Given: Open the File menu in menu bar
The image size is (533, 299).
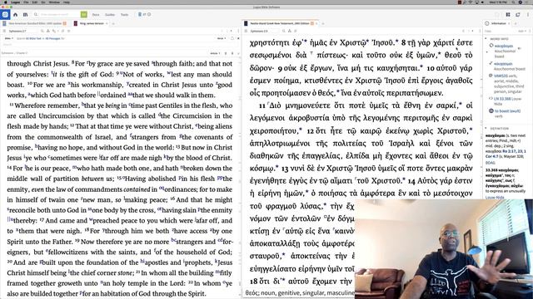Looking at the screenshot, I should pyautogui.click(x=26, y=2).
